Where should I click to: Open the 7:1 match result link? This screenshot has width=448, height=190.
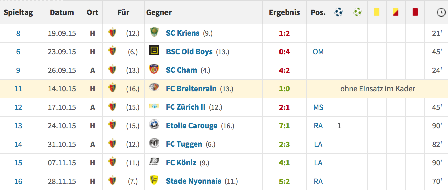[x=284, y=126]
